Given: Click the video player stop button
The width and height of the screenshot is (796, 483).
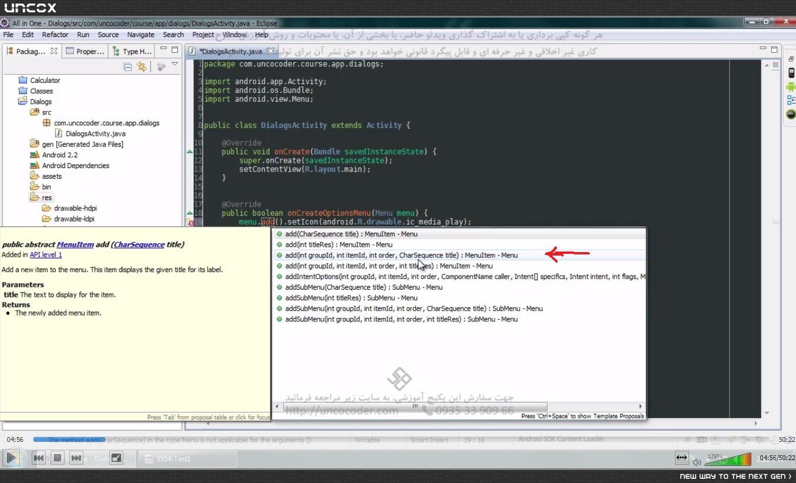Looking at the screenshot, I should point(58,458).
